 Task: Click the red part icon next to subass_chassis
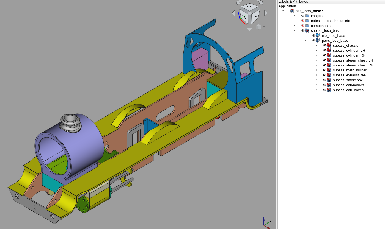tap(329, 45)
